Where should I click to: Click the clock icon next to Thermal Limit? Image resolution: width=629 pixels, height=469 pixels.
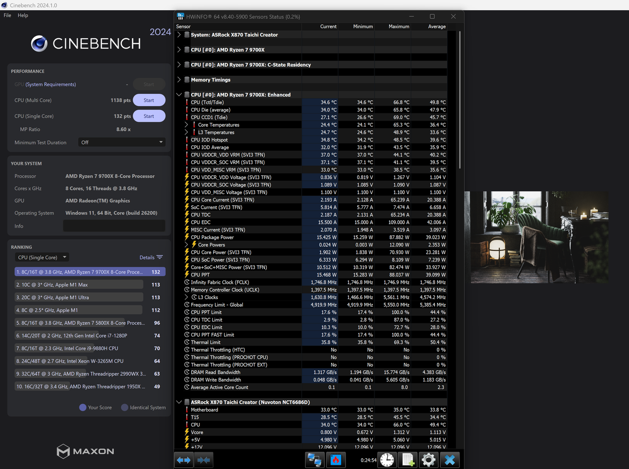pos(187,342)
